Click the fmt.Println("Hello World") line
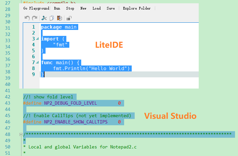The image size is (238, 156). pos(91,68)
